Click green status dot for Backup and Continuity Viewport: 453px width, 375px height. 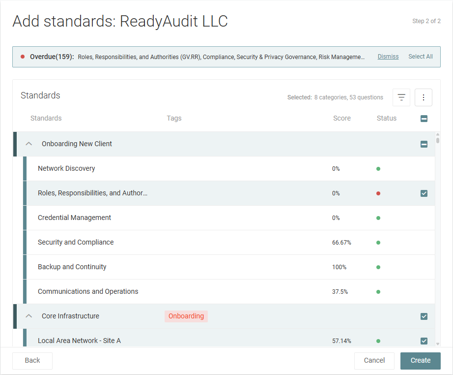coord(378,267)
